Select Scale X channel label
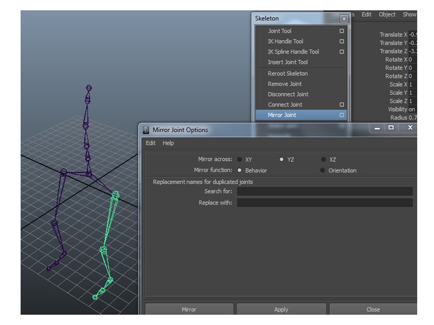 pyautogui.click(x=398, y=84)
